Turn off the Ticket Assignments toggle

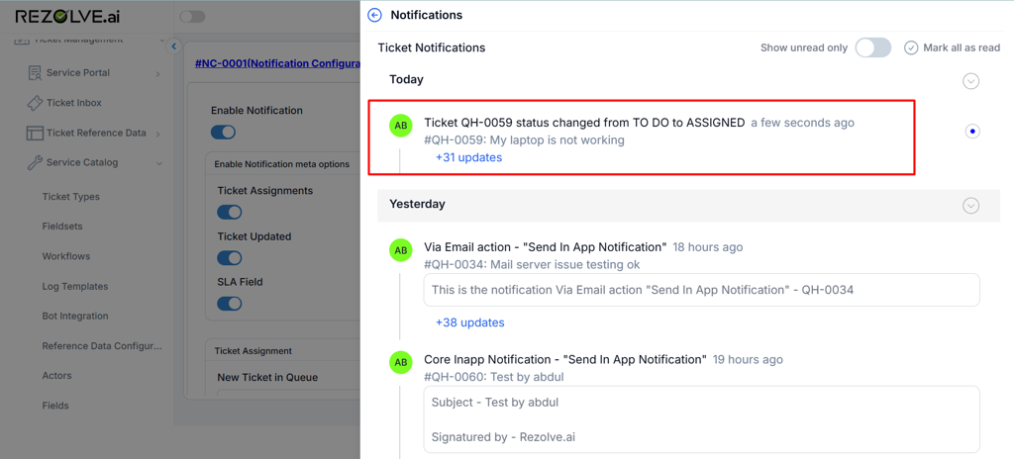click(229, 212)
